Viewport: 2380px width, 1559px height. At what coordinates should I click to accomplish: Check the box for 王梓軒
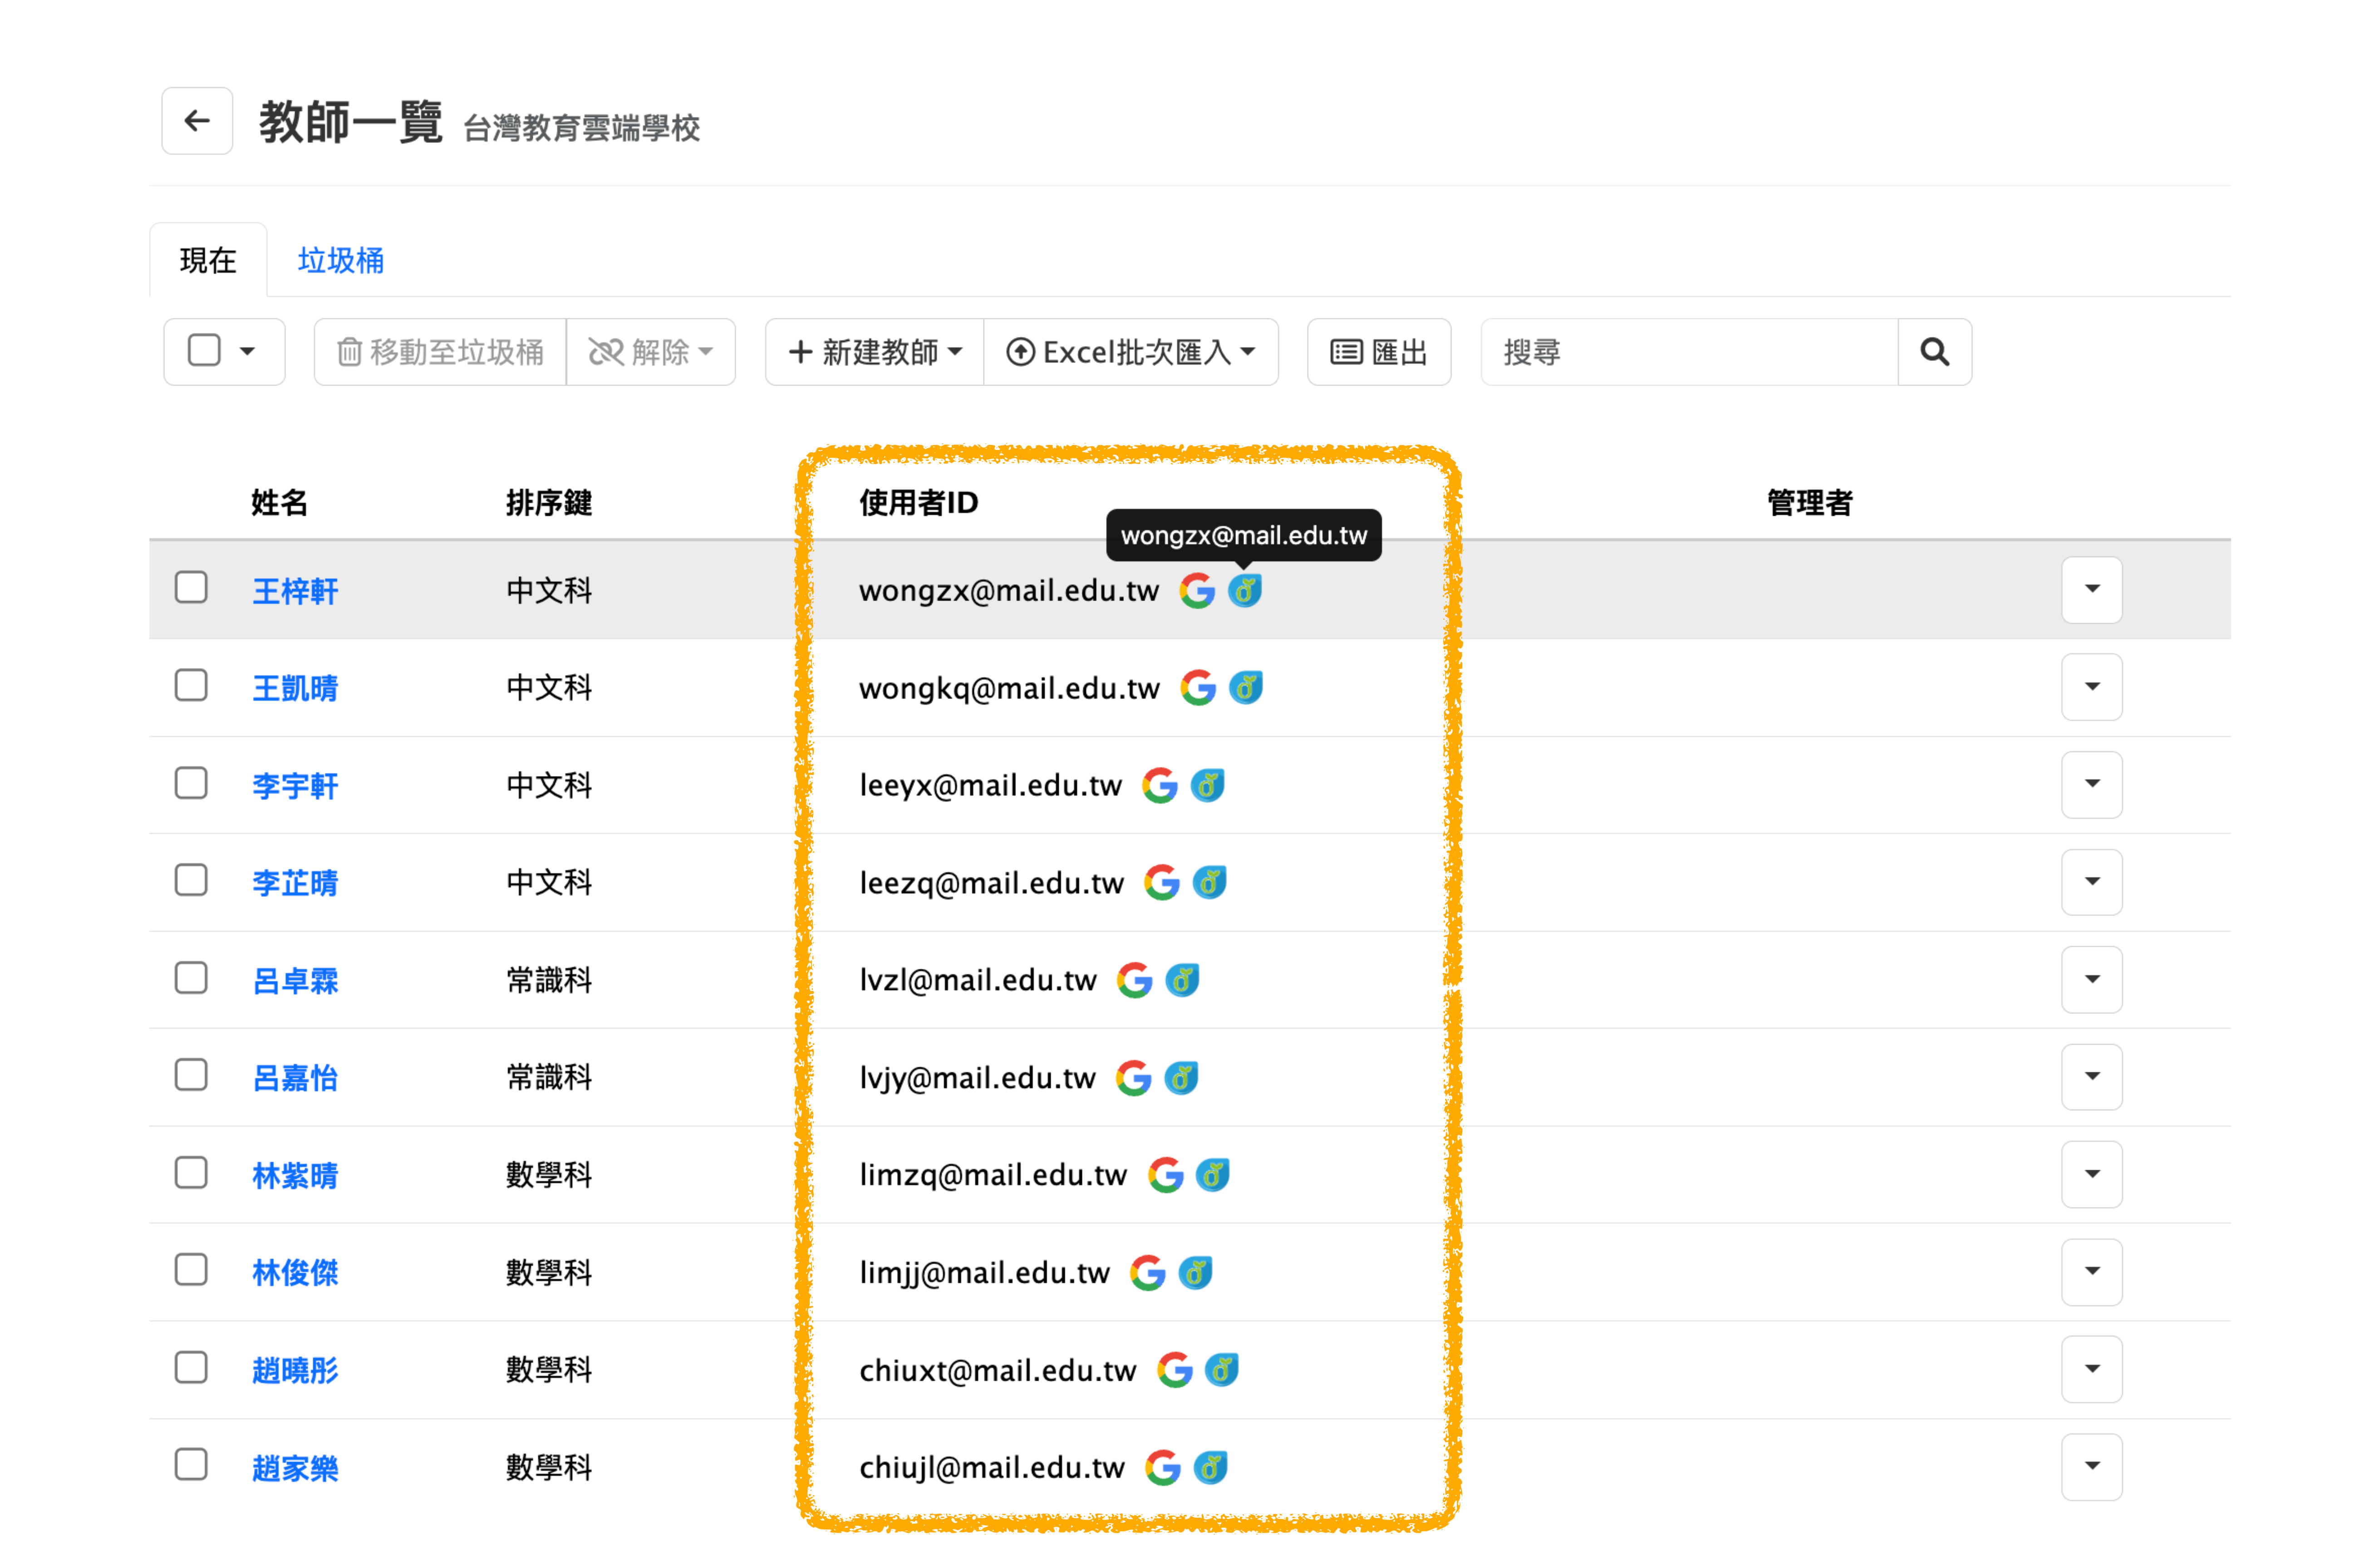point(191,587)
